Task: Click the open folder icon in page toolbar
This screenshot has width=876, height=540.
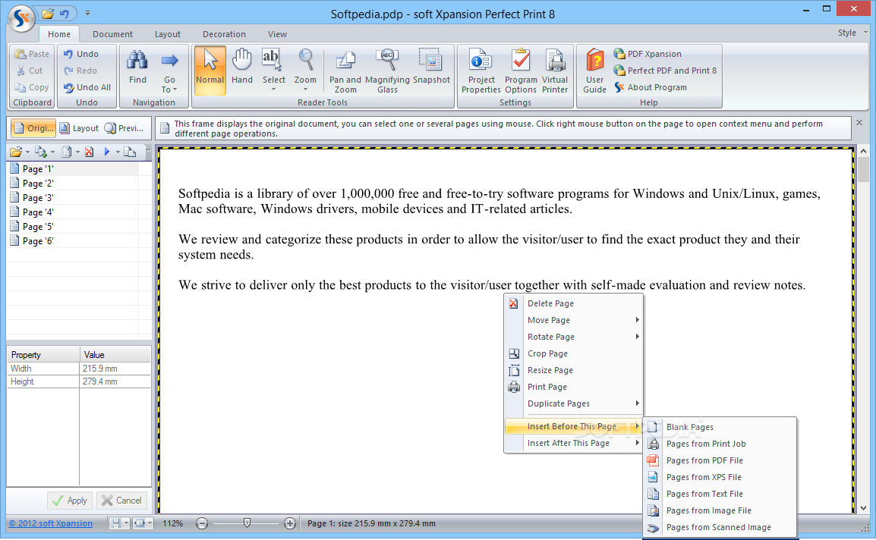Action: click(16, 152)
